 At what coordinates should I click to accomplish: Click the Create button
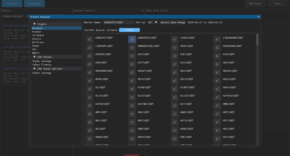(x=129, y=30)
